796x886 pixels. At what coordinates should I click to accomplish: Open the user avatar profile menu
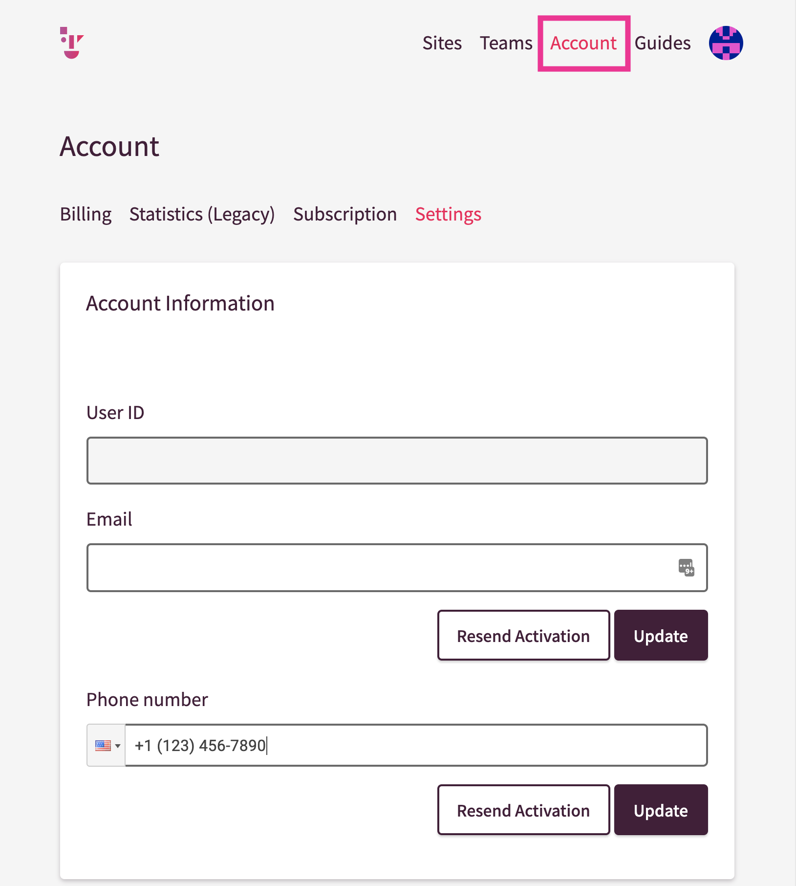726,43
